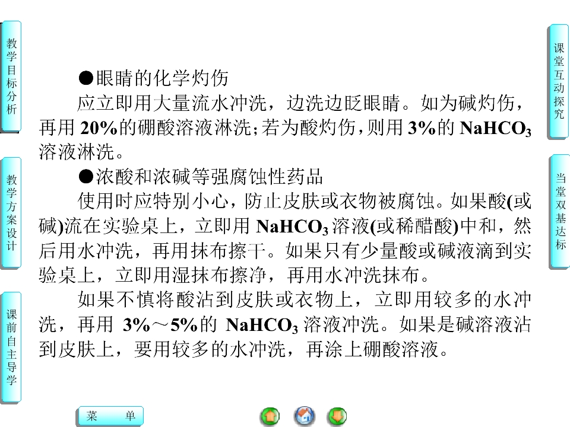Click the bullet before 浓酸和浓碱等强腐蚀性药品
Image resolution: width=570 pixels, height=427 pixels.
[x=85, y=177]
